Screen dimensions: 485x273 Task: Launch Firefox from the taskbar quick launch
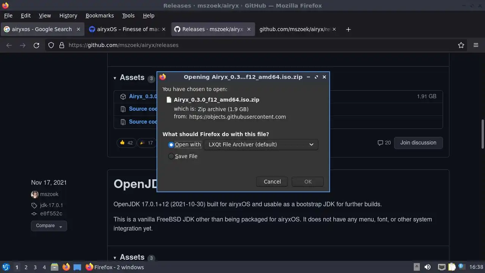(66, 267)
